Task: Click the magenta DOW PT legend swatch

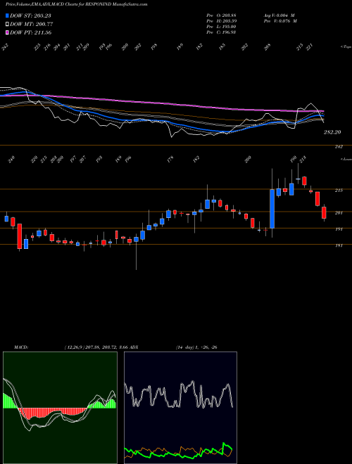Action: pyautogui.click(x=7, y=32)
